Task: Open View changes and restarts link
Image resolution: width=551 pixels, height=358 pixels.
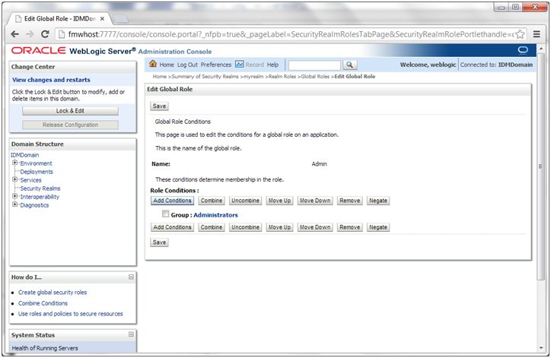Action: click(x=51, y=80)
